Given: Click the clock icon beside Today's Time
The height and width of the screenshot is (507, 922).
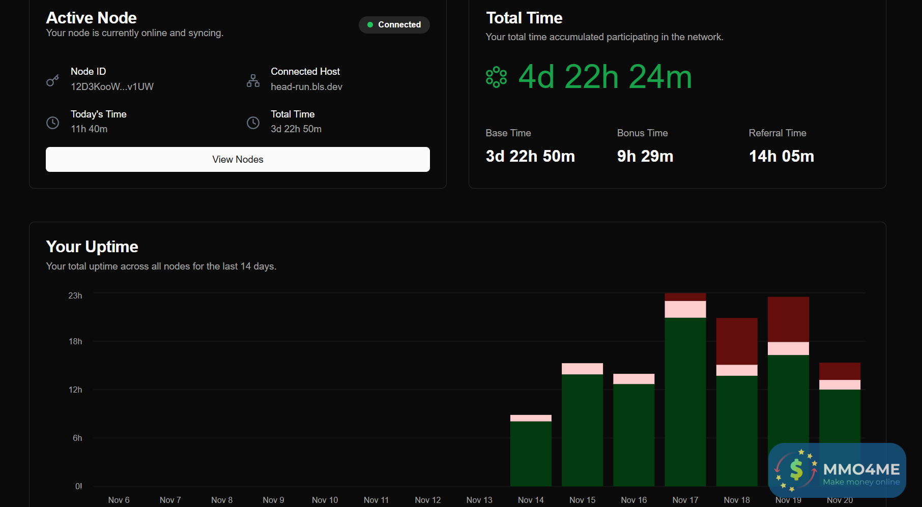Looking at the screenshot, I should click(x=52, y=123).
